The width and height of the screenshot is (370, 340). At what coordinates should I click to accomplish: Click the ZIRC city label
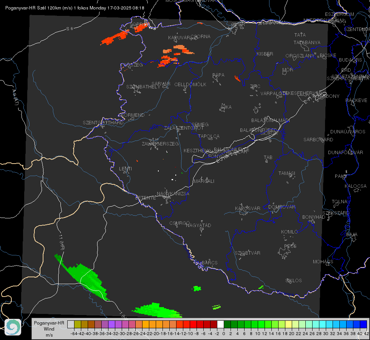255,87
